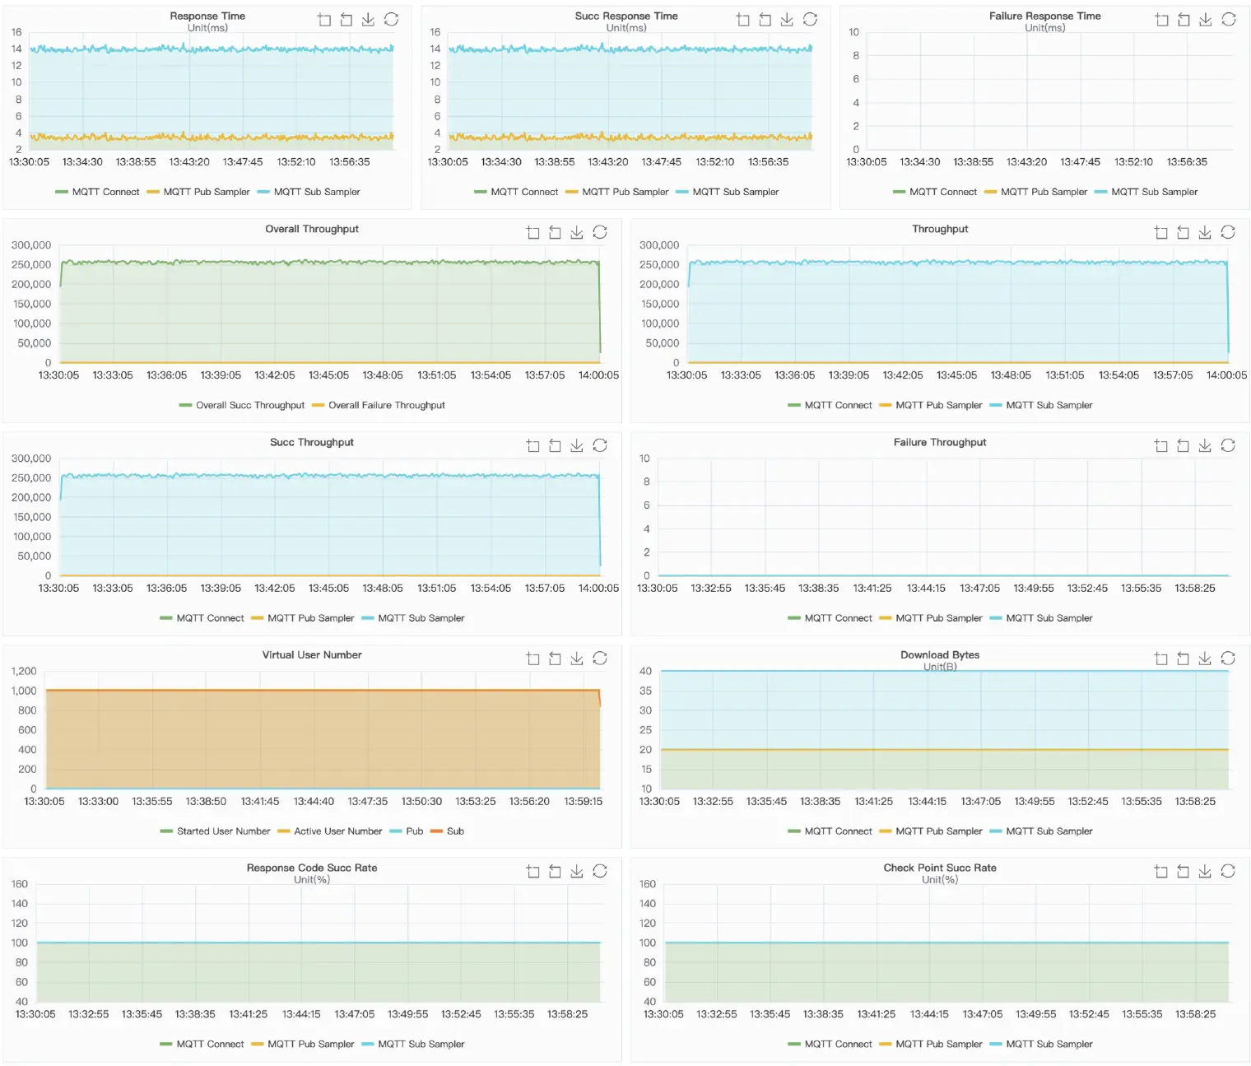Toggle MQTT Pub Sampler in Throughput legend
The image size is (1251, 1066).
pos(930,405)
